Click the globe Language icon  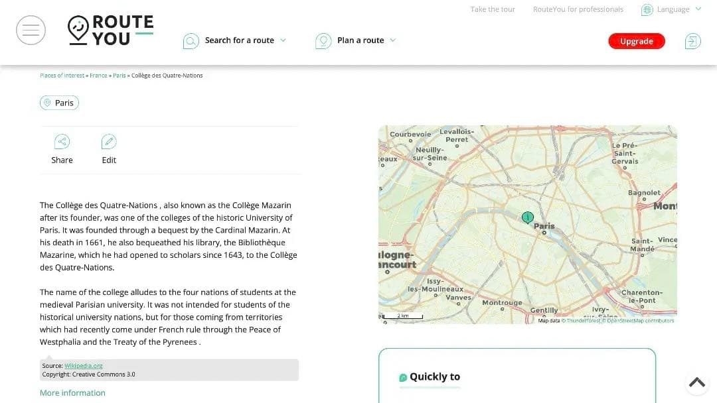647,10
